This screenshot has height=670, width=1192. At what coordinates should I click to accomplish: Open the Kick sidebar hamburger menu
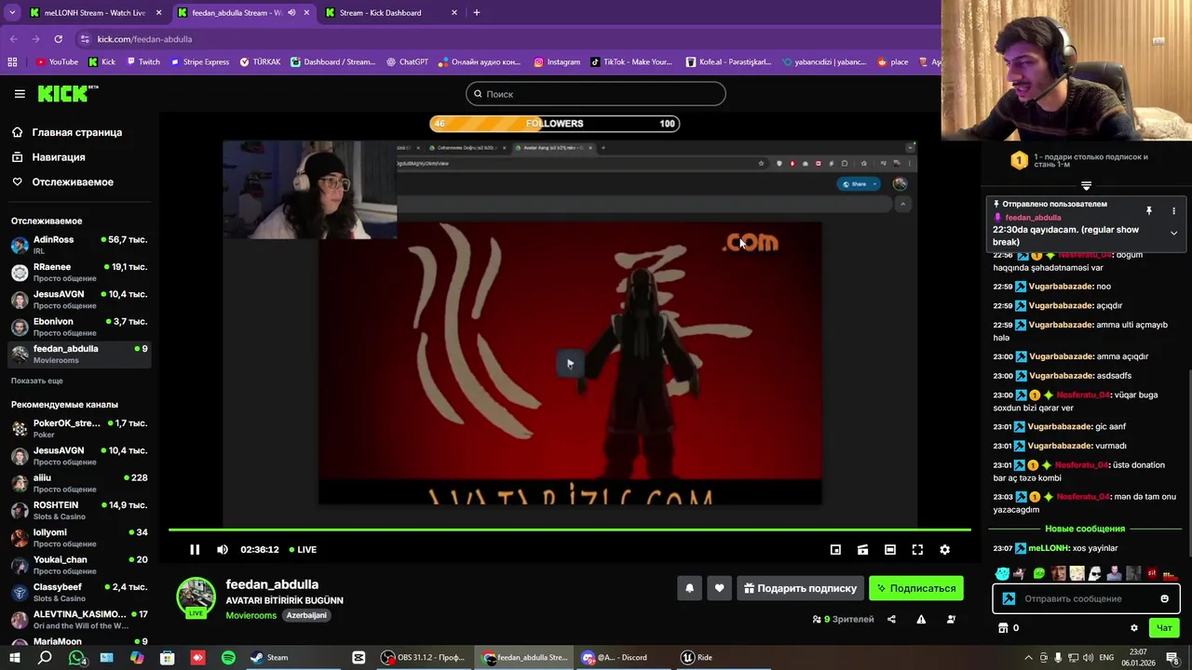(20, 94)
